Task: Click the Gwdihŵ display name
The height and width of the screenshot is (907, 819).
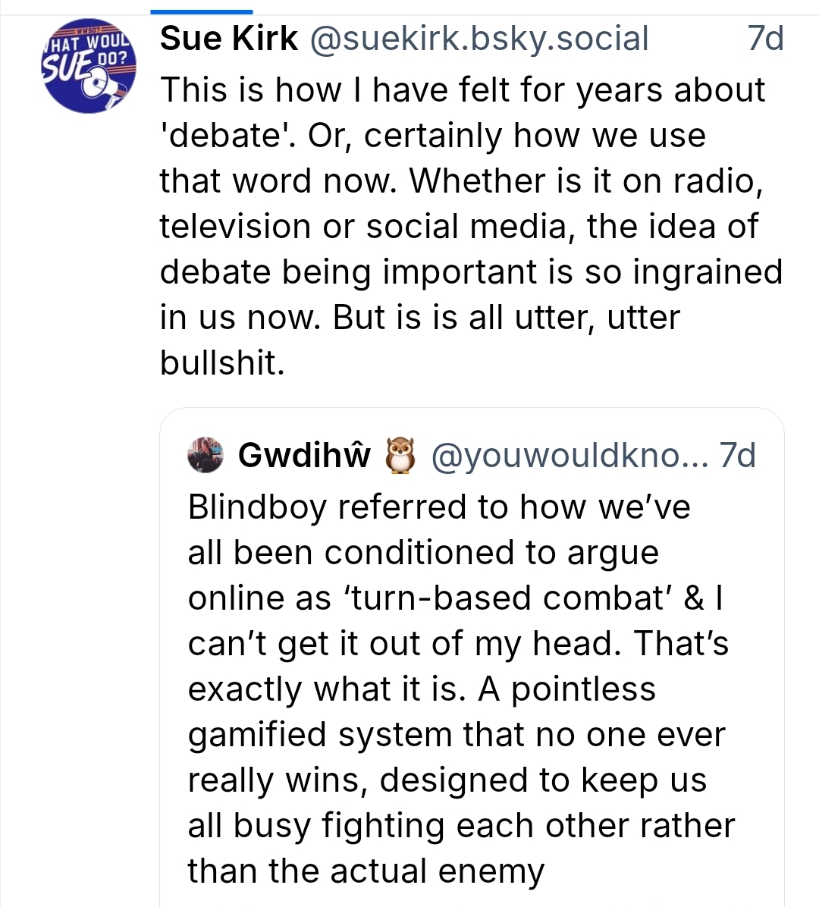Action: coord(304,455)
